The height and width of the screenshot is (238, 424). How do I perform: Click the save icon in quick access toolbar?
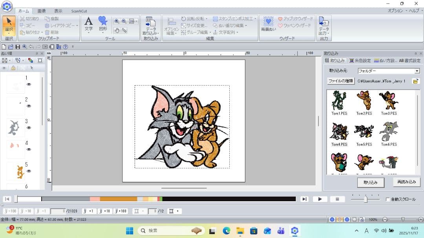click(18, 47)
